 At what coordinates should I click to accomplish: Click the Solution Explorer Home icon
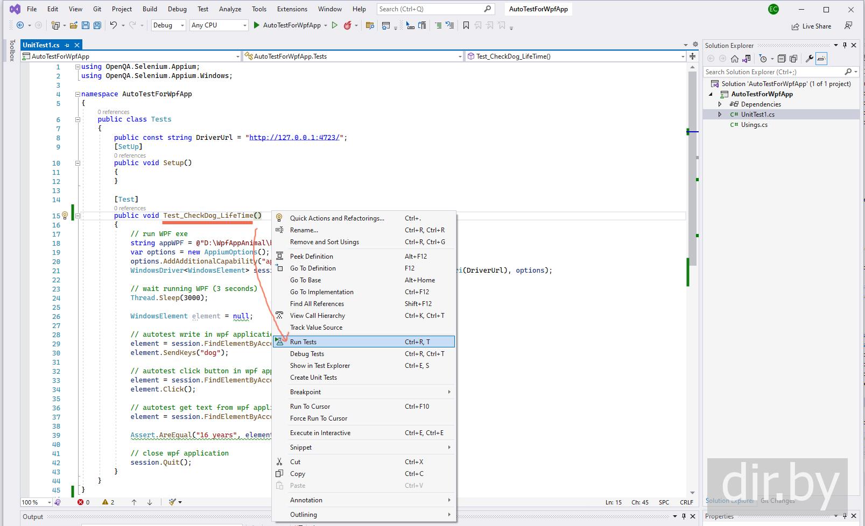pyautogui.click(x=734, y=59)
